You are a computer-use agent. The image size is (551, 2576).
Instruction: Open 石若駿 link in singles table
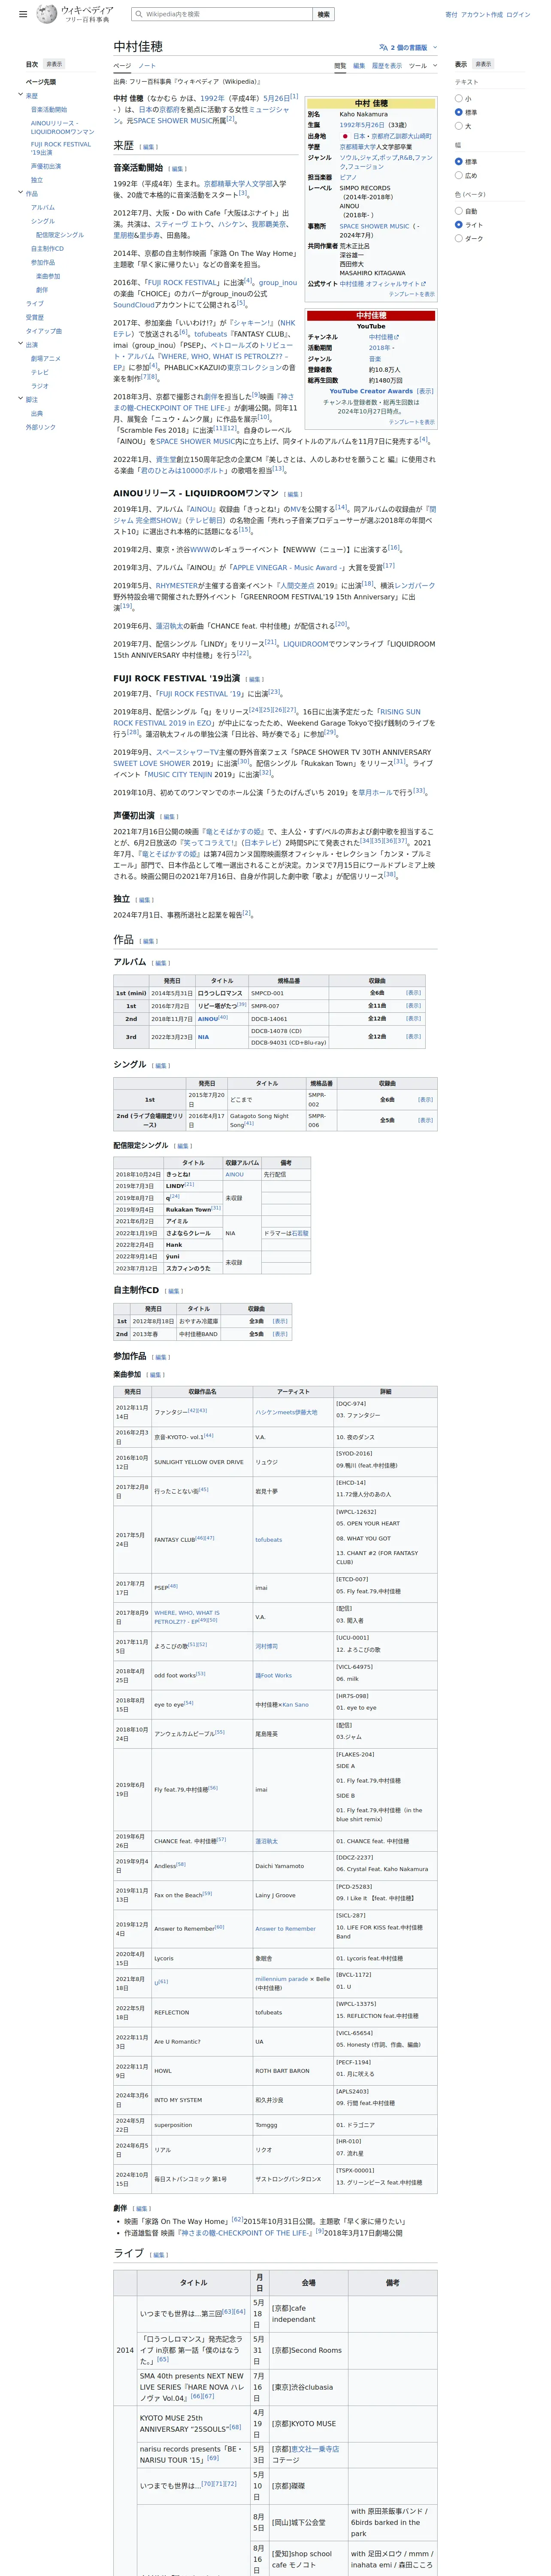pos(300,1233)
